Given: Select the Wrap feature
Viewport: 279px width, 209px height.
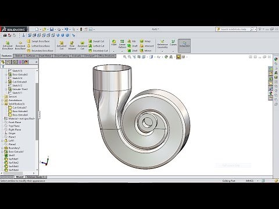Looking at the screenshot, I should (x=145, y=41).
